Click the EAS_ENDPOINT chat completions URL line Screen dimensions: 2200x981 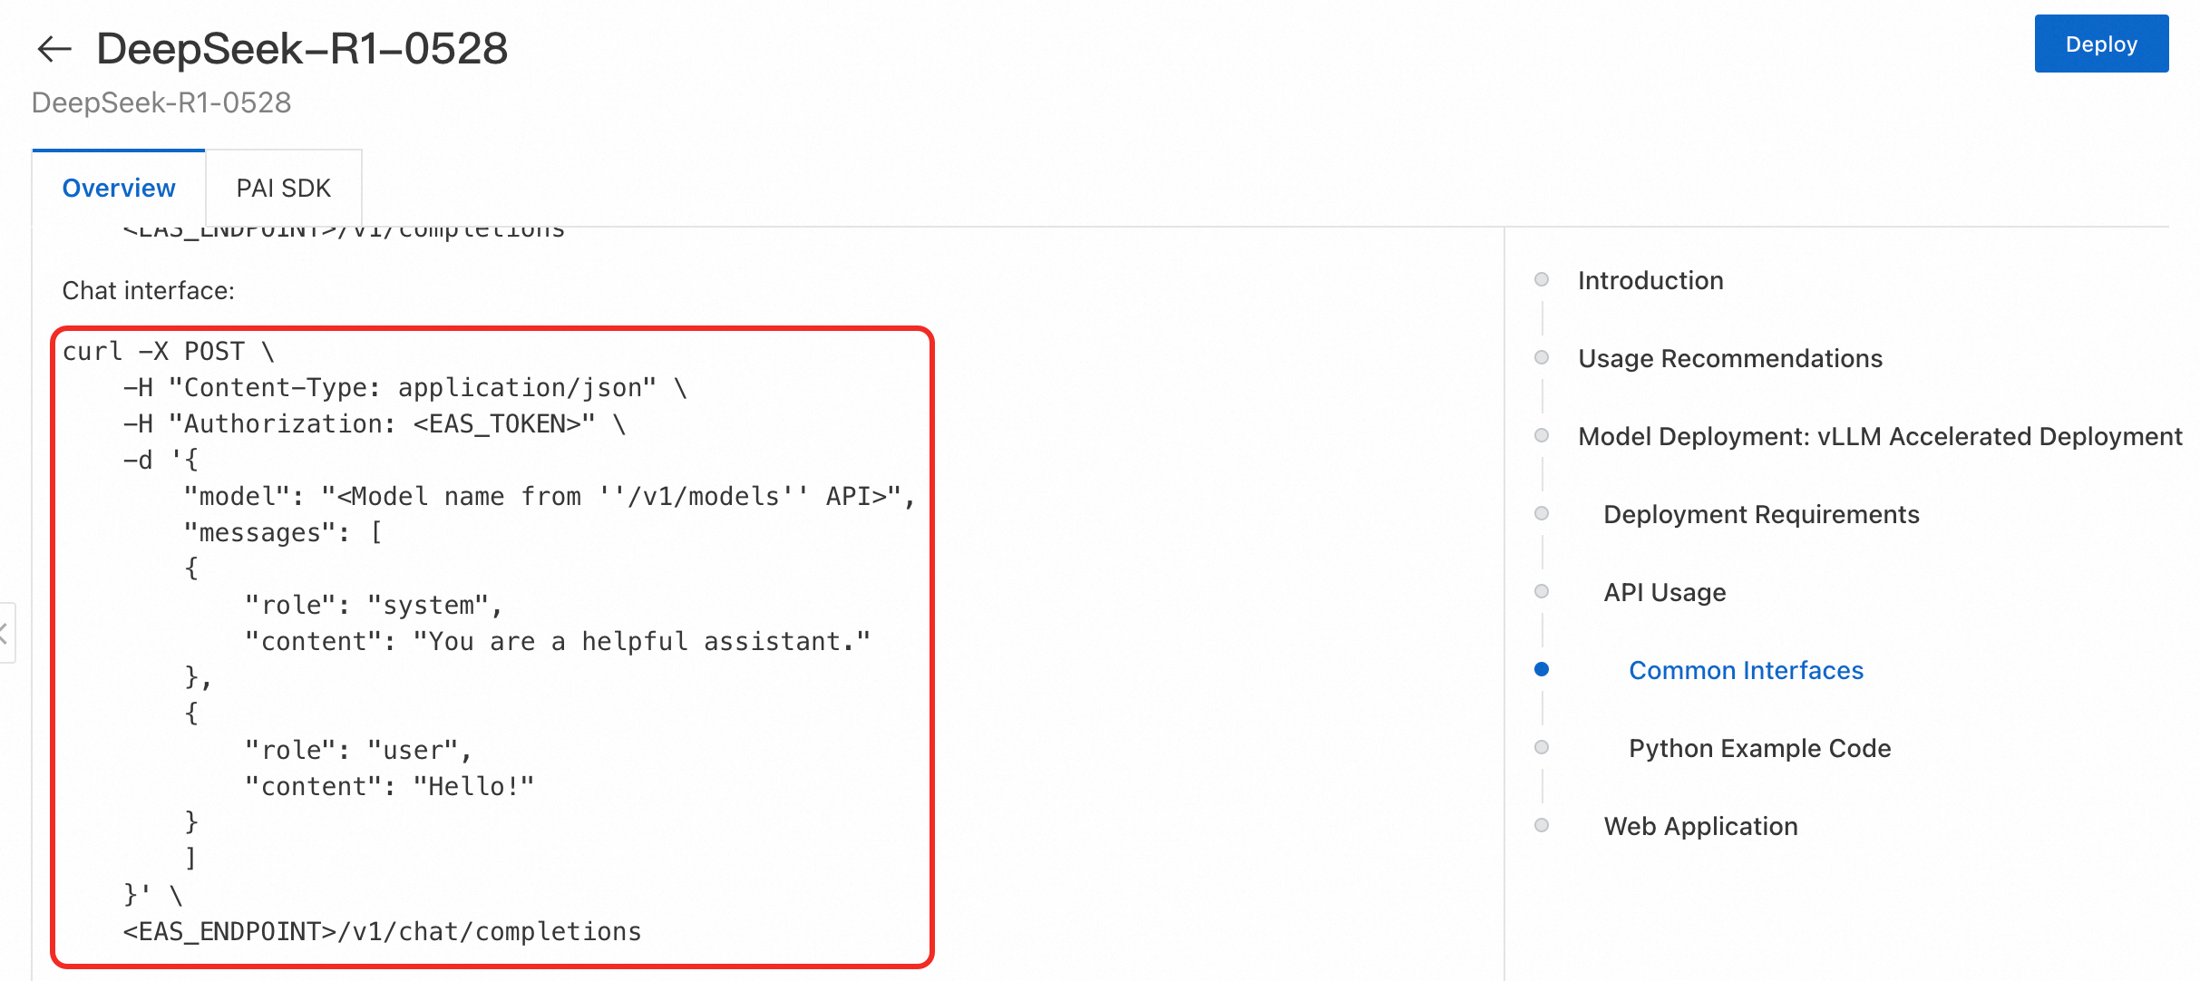(x=382, y=931)
